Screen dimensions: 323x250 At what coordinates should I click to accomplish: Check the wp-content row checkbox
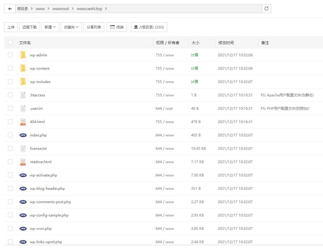[10, 68]
